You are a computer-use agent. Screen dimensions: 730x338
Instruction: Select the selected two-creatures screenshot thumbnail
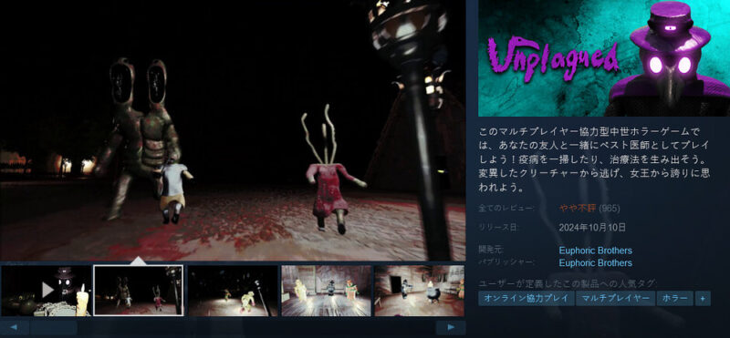tap(139, 291)
